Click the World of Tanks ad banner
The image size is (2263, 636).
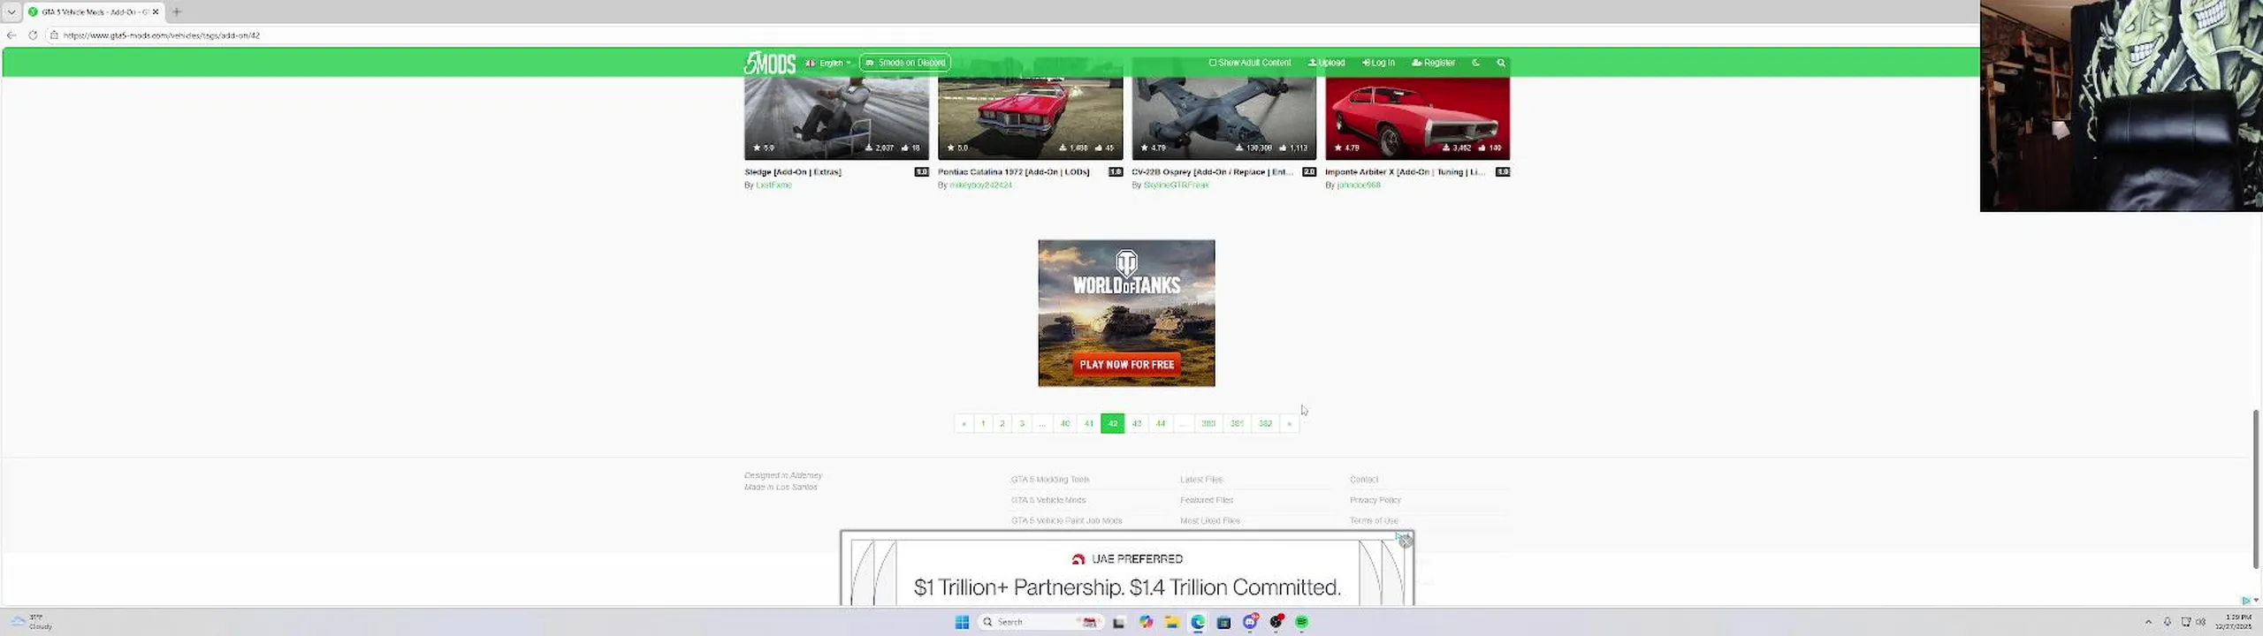(x=1126, y=313)
